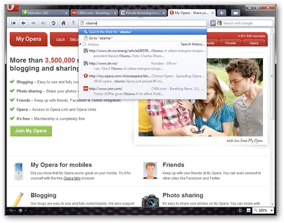Click the green Join My Opera button

coord(31,131)
